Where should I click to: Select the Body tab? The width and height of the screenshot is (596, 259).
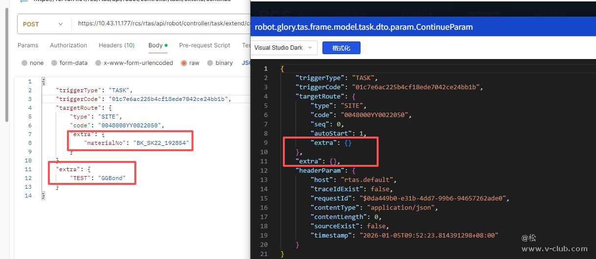[156, 45]
